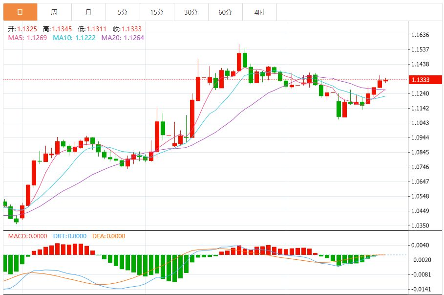Click the tallest red candle at the chart peak

(239, 58)
